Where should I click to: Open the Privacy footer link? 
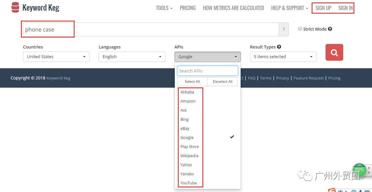[282, 78]
